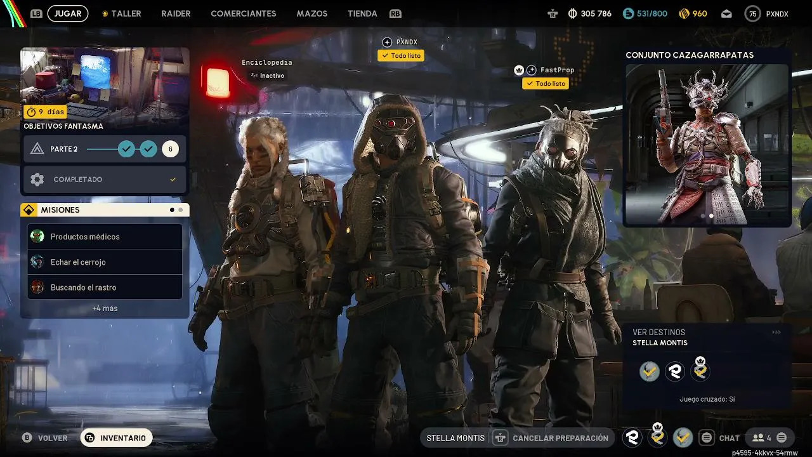Open the COMERCIANTES tab
The image size is (812, 457).
click(244, 13)
